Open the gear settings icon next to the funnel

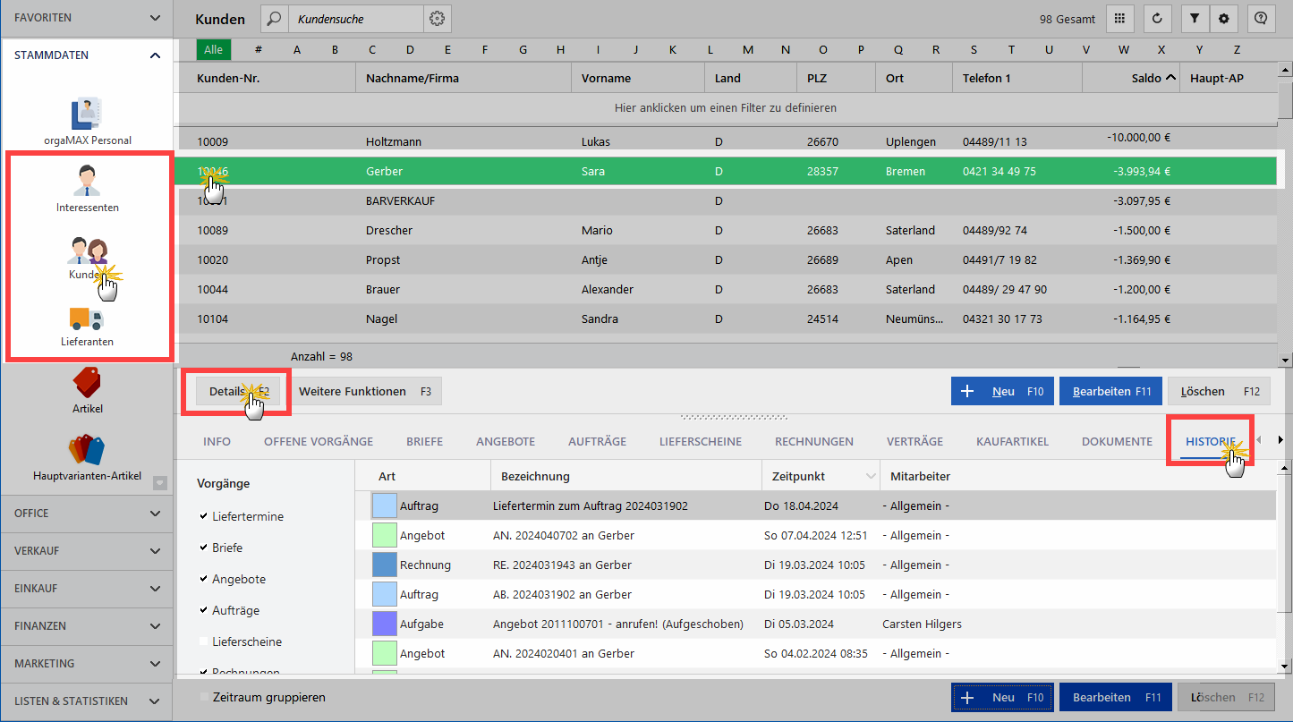click(1223, 18)
